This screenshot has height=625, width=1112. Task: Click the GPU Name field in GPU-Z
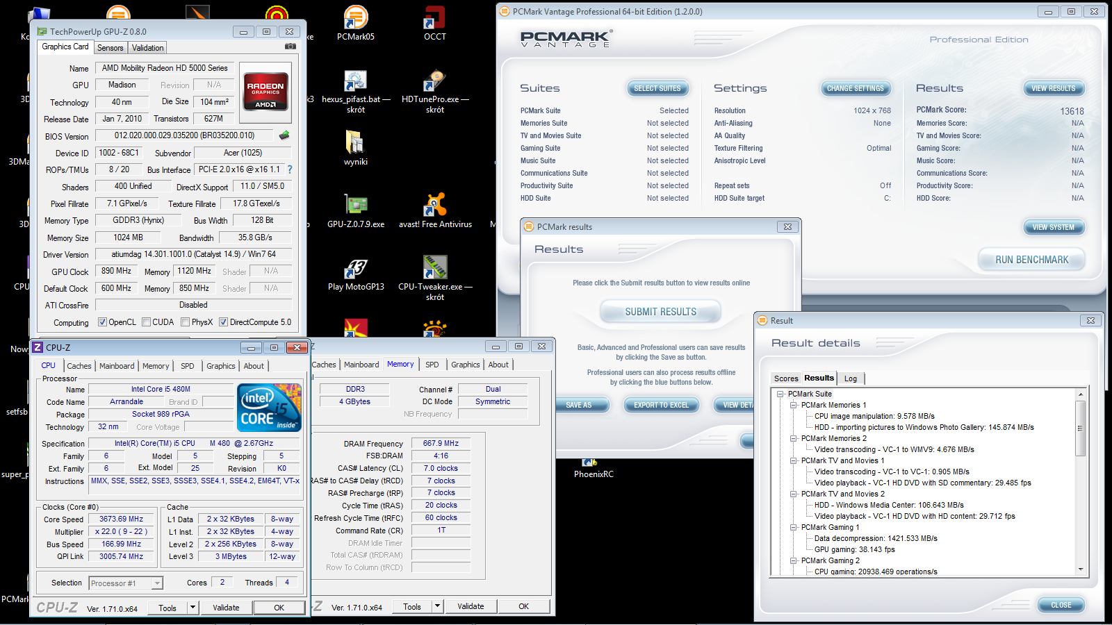point(165,68)
